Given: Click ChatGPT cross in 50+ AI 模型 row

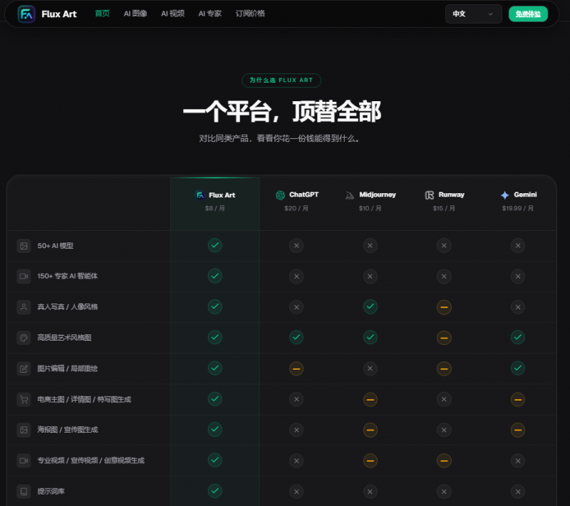Looking at the screenshot, I should (x=296, y=246).
